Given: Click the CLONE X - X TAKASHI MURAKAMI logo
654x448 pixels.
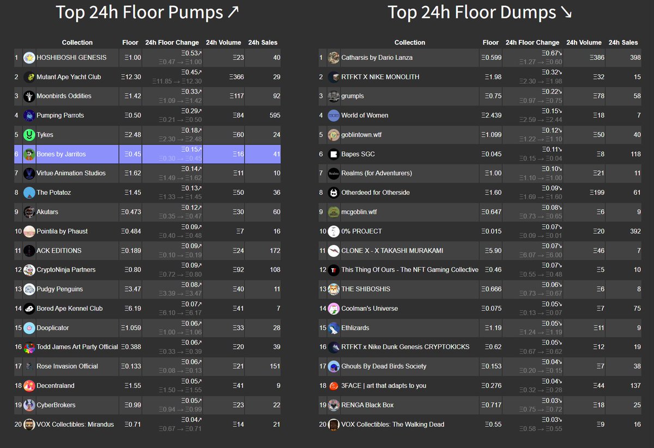Looking at the screenshot, I should coord(332,250).
